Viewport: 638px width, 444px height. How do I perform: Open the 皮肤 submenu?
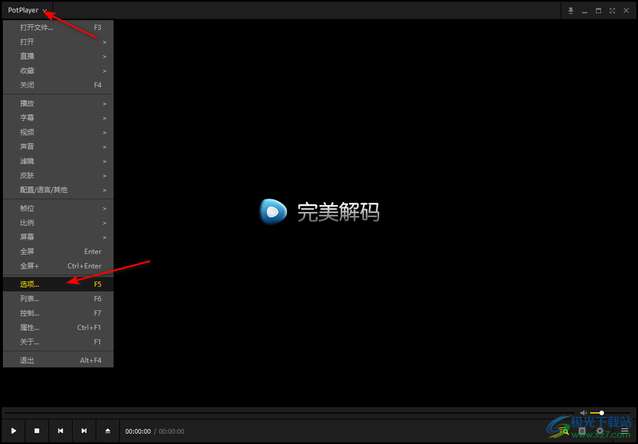(x=58, y=176)
